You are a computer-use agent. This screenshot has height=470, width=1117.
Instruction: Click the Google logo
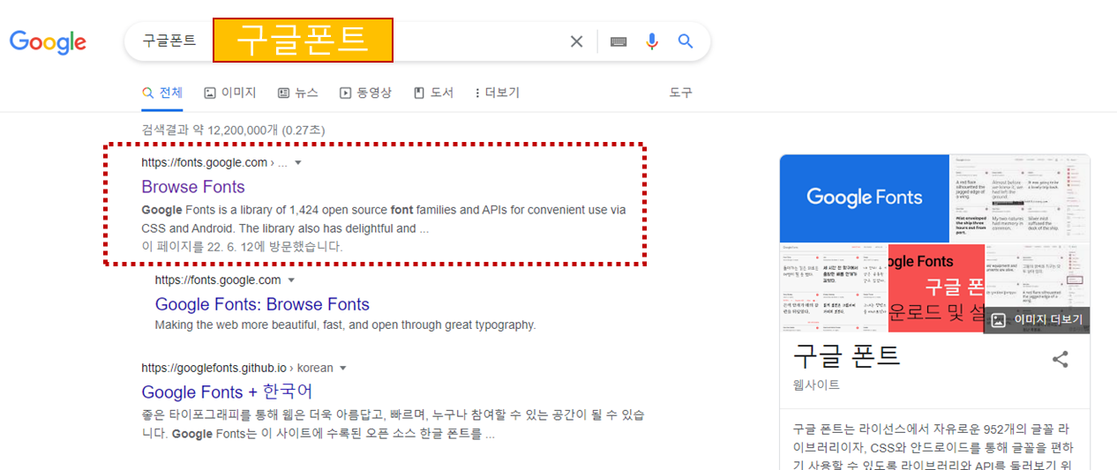coord(48,41)
